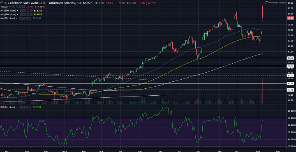Hide the Vol (20) indicator via eye icon
The height and width of the screenshot is (152, 296).
point(14,7)
